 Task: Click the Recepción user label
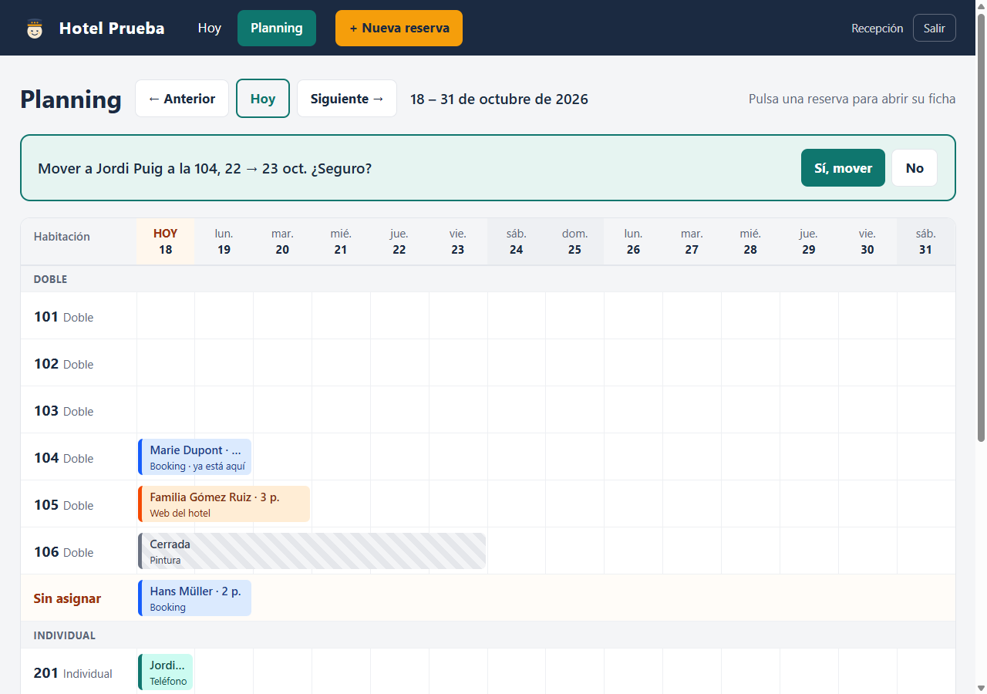pyautogui.click(x=878, y=28)
